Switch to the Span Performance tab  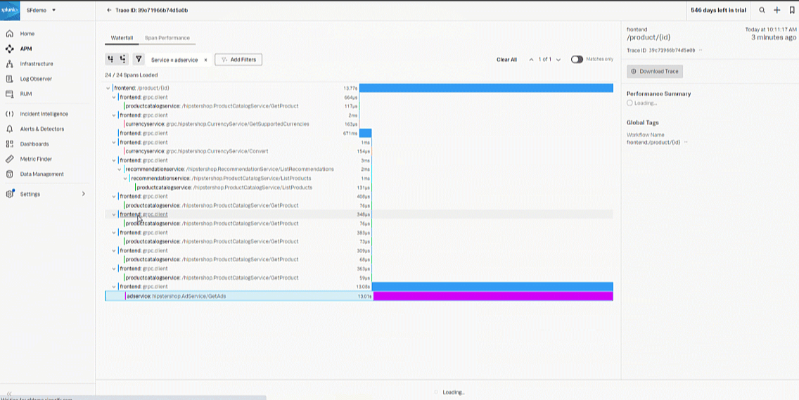pos(167,38)
